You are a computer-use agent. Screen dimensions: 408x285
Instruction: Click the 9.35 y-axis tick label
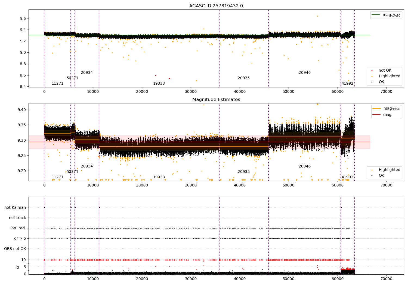pyautogui.click(x=22, y=125)
